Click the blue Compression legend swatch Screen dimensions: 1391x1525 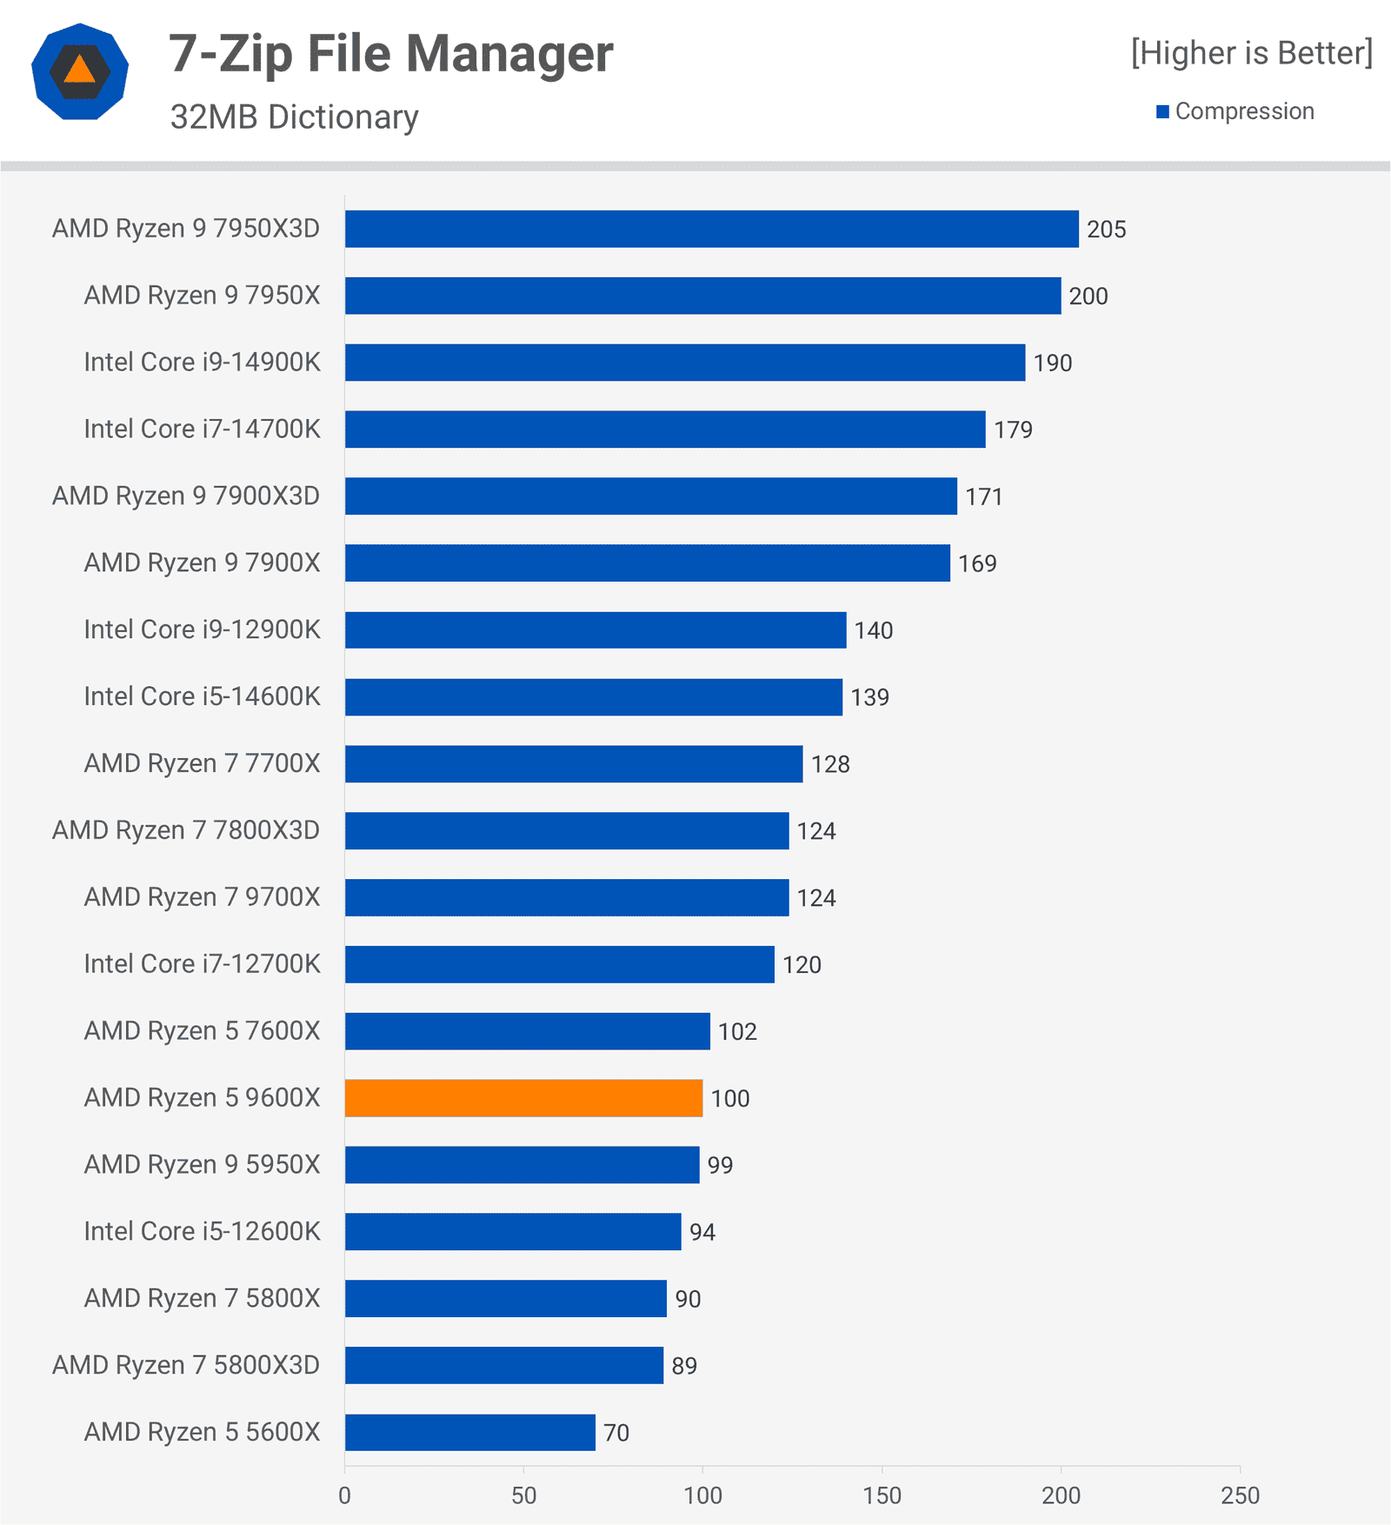[1162, 111]
